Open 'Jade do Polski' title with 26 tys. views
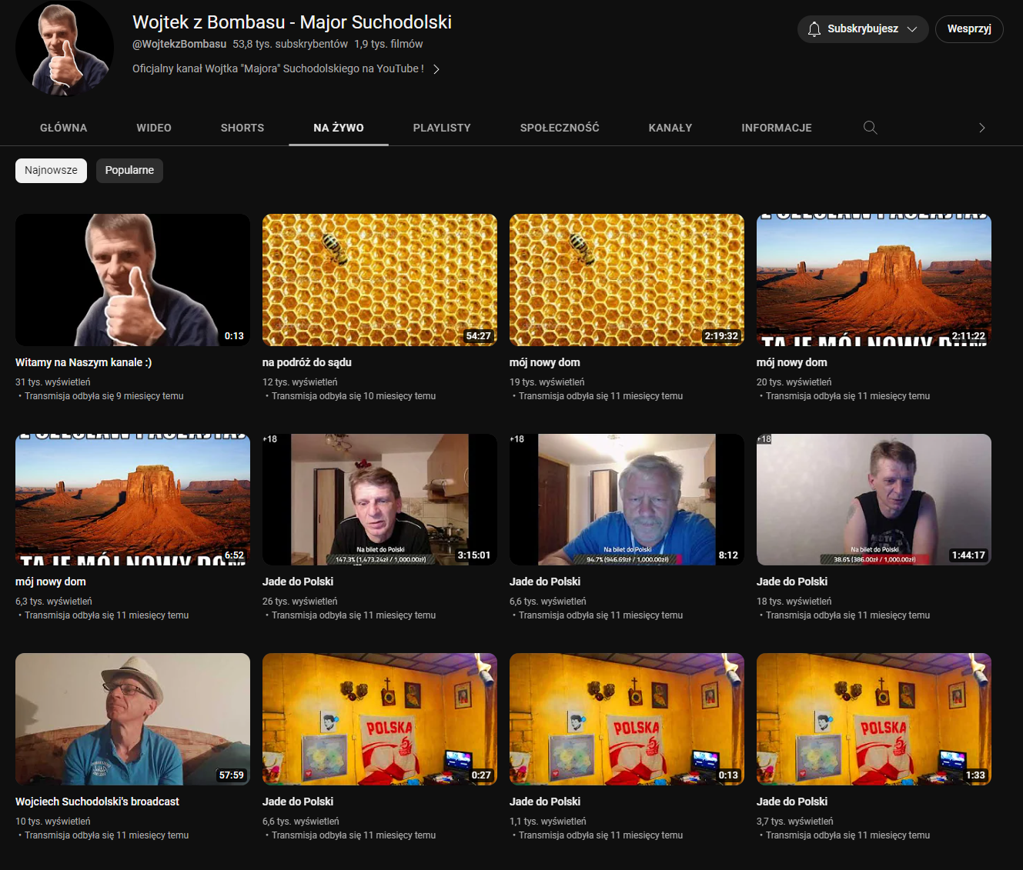The image size is (1023, 870). click(298, 582)
